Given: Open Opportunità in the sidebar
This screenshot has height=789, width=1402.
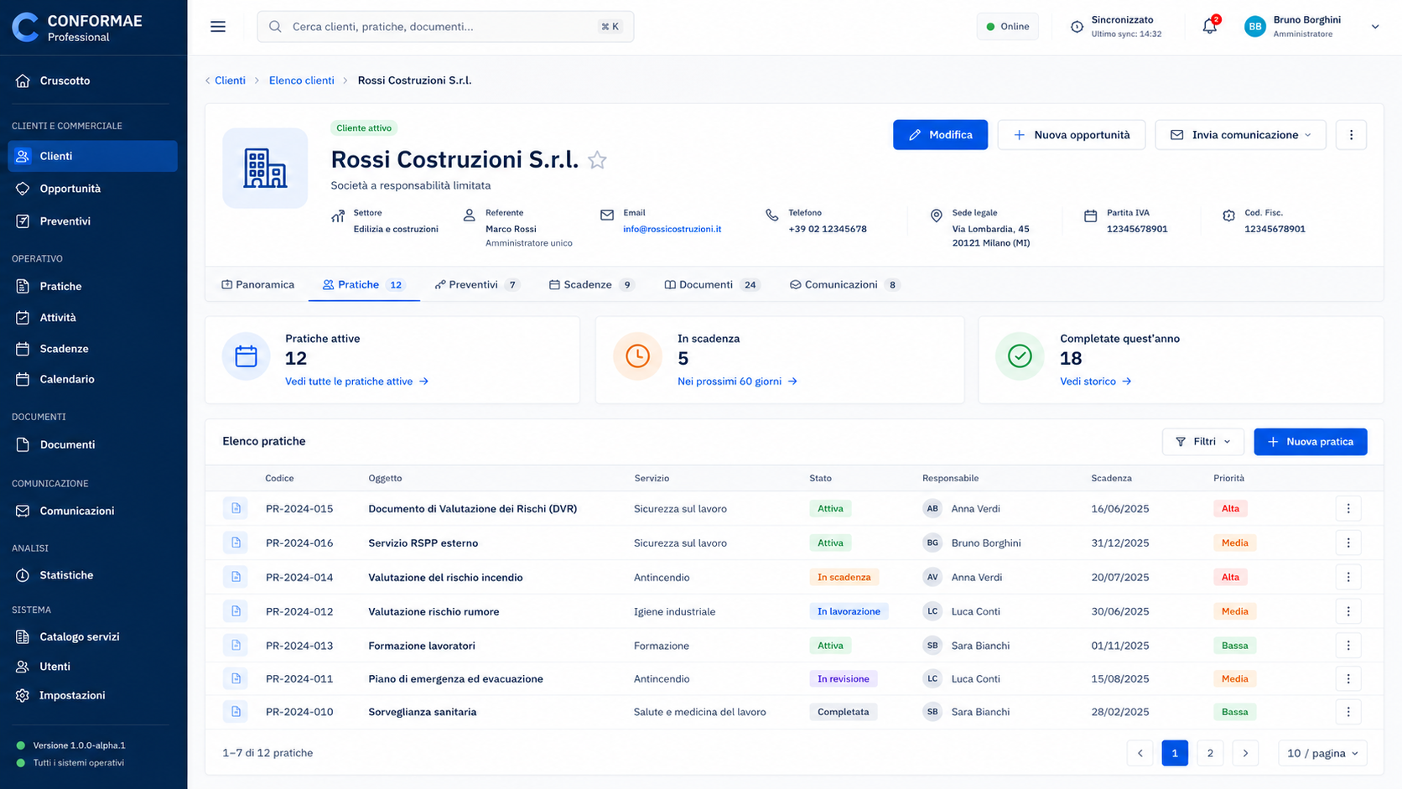Looking at the screenshot, I should 92,189.
